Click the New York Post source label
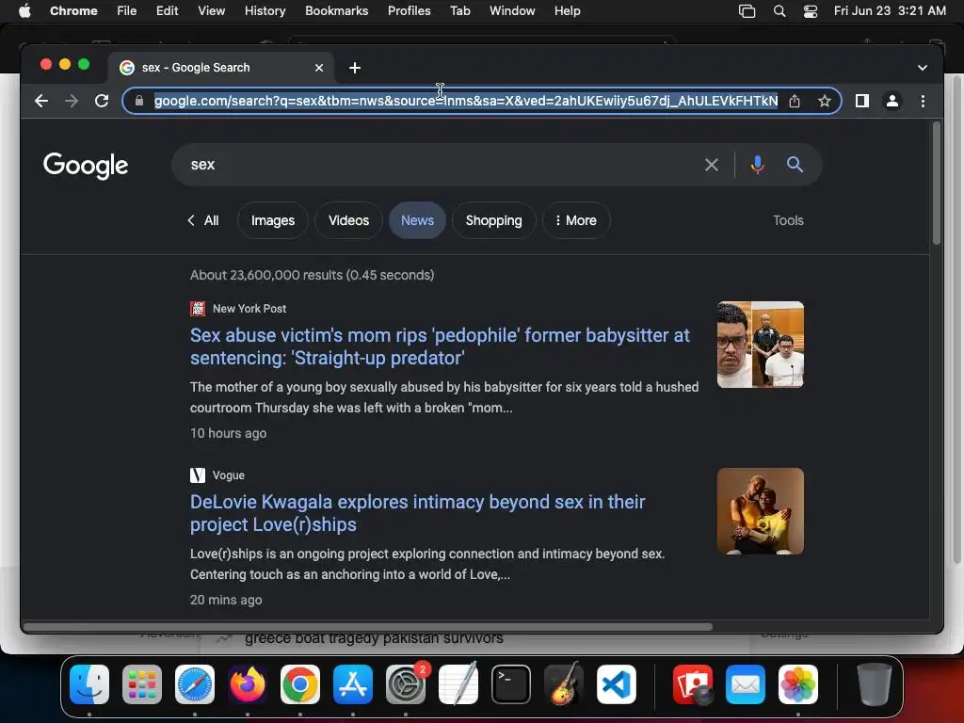The image size is (964, 723). pyautogui.click(x=249, y=309)
